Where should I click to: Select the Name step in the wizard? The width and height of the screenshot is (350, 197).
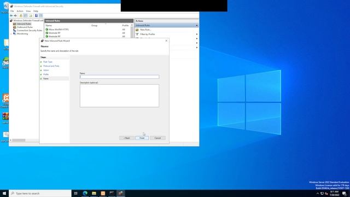pyautogui.click(x=46, y=79)
